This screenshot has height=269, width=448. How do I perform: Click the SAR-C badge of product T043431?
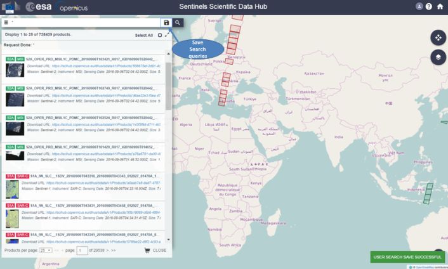[23, 206]
